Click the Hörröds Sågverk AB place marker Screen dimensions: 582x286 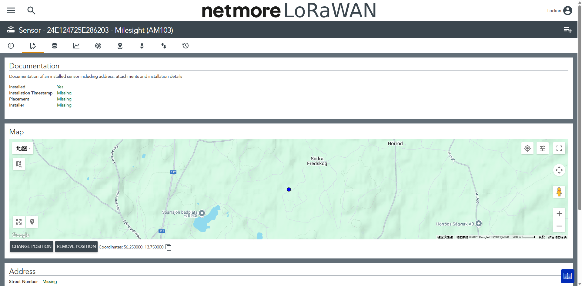pyautogui.click(x=479, y=224)
